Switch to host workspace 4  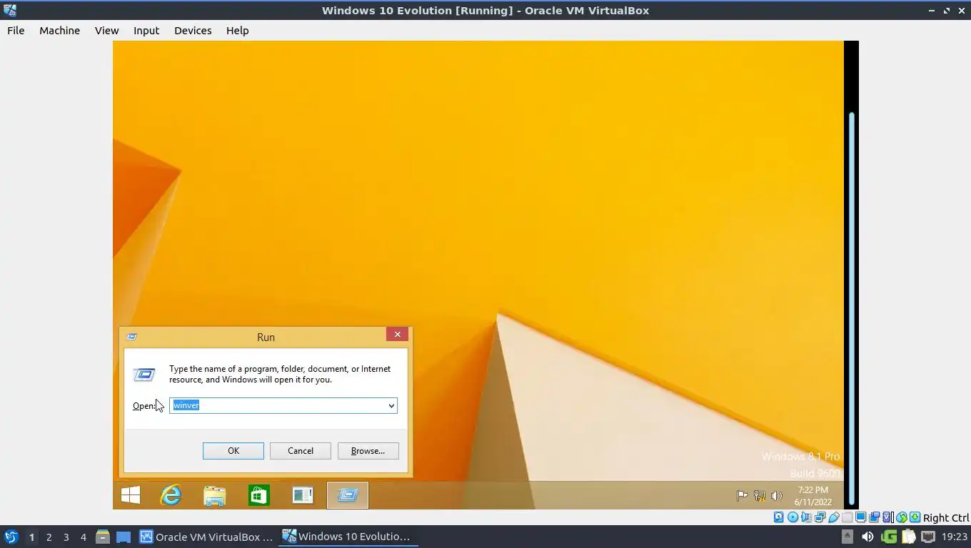[83, 537]
